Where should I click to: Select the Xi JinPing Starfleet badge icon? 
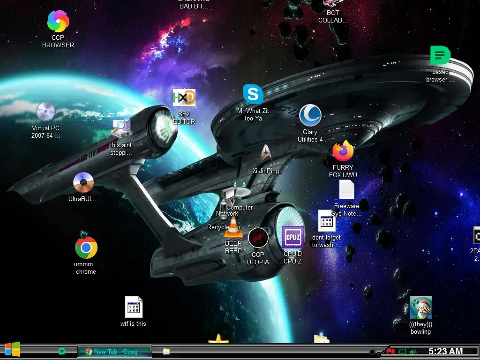(x=265, y=154)
